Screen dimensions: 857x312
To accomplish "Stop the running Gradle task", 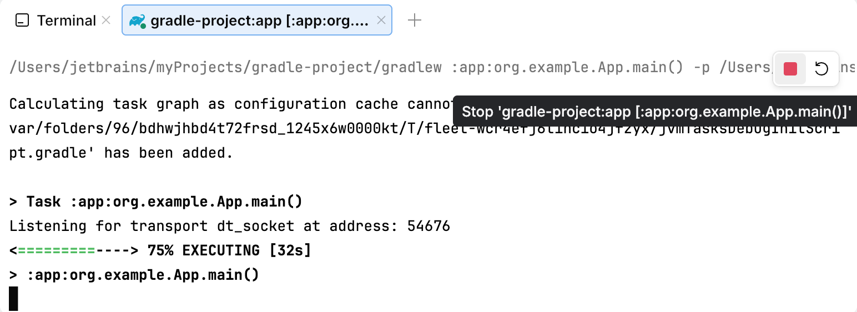I will tap(790, 69).
